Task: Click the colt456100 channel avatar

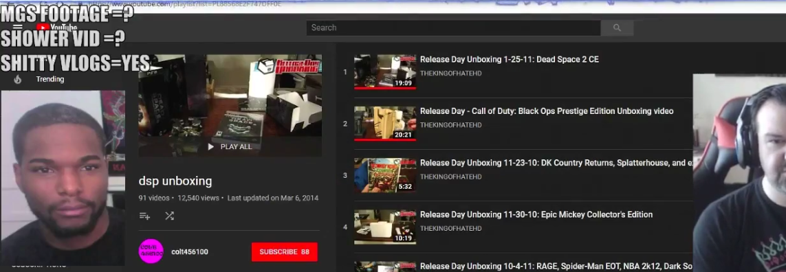Action: tap(151, 251)
